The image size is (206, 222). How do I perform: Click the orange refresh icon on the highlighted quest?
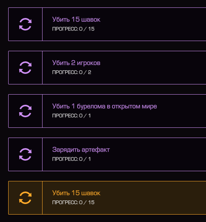click(x=25, y=198)
